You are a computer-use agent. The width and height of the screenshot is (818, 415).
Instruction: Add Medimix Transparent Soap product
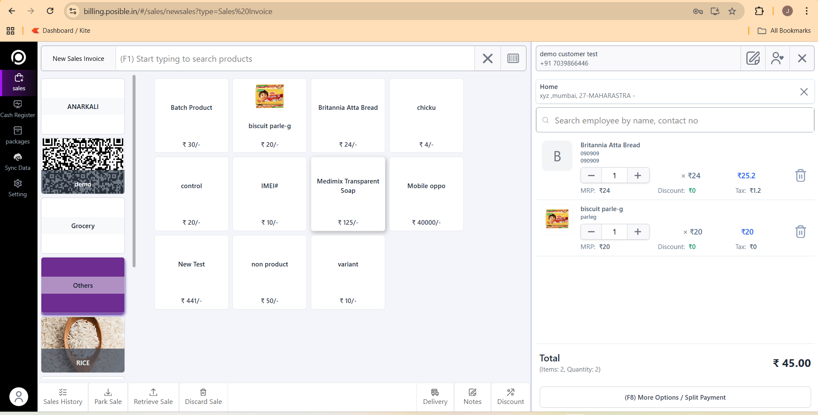[348, 194]
